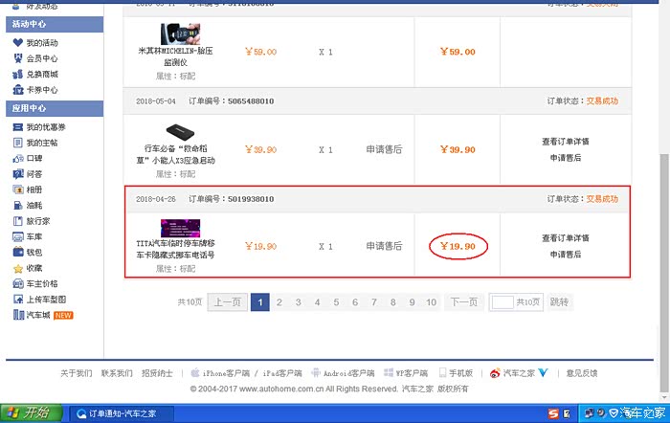The width and height of the screenshot is (670, 423).
Task: Click the Weibo icon beside 汽车之家
Action: [x=495, y=373]
